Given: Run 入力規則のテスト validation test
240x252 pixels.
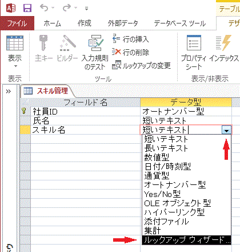Looking at the screenshot, I should click(x=95, y=52).
